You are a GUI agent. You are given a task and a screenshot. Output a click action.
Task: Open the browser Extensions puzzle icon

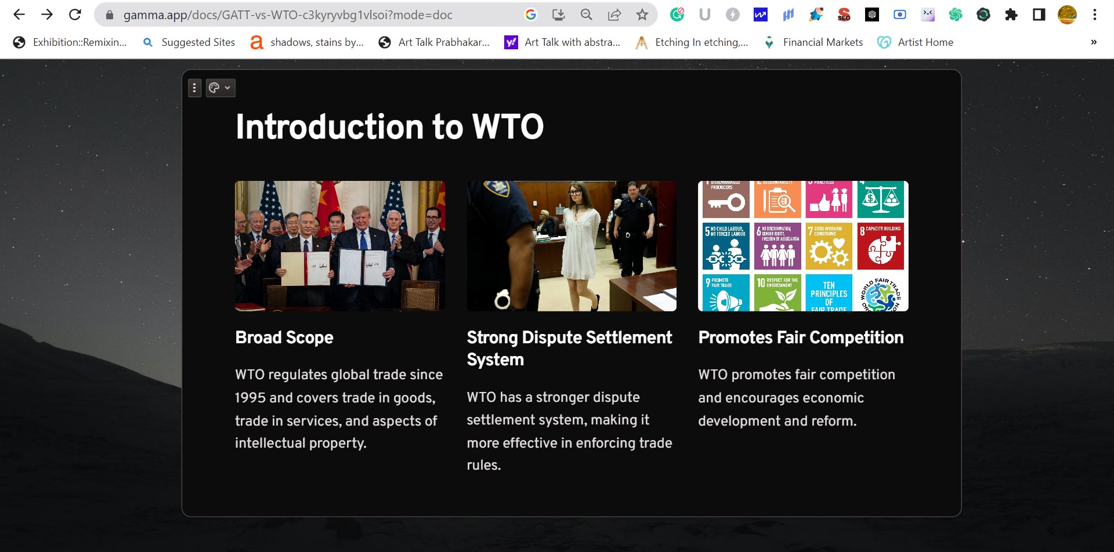(1011, 14)
